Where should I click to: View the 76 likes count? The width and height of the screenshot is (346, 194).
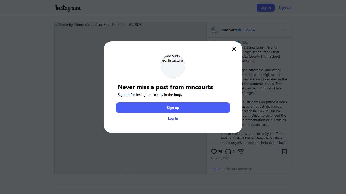220,152
